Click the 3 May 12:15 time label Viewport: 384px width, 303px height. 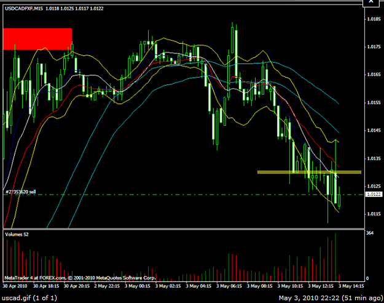point(321,286)
